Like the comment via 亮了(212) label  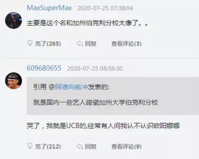(48, 147)
